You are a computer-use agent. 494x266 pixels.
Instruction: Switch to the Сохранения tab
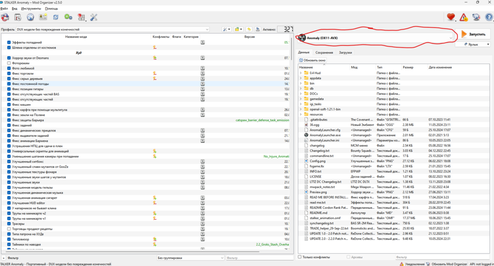tap(324, 52)
